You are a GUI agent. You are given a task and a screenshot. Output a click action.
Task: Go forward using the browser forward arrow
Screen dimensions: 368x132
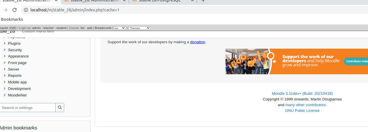(5, 10)
